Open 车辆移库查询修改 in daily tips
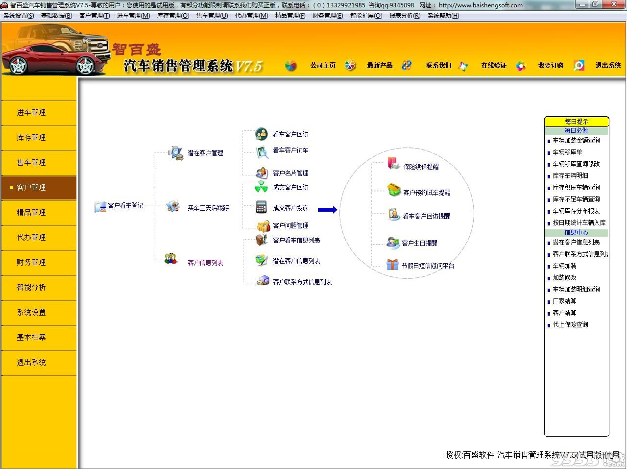Screen dimensions: 627x469 pyautogui.click(x=576, y=164)
